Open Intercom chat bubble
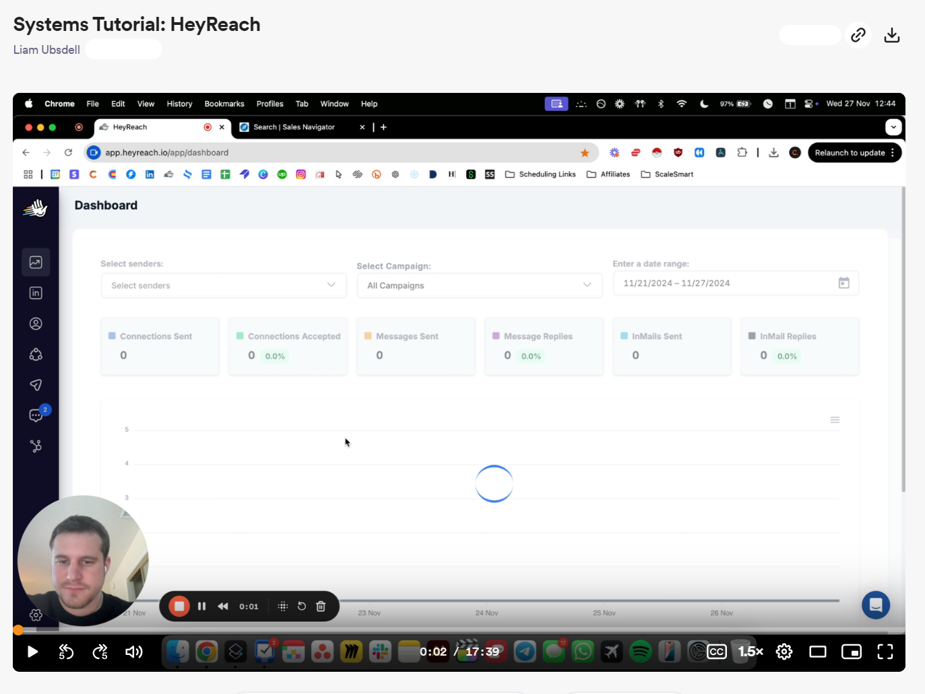This screenshot has height=694, width=925. pos(876,604)
